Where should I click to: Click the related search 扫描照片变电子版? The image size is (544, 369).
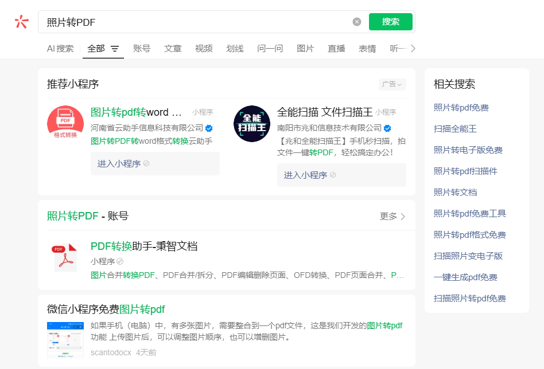468,256
